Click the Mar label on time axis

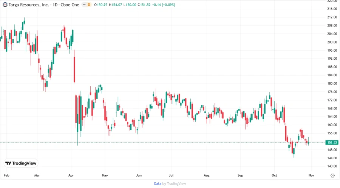tap(37, 175)
